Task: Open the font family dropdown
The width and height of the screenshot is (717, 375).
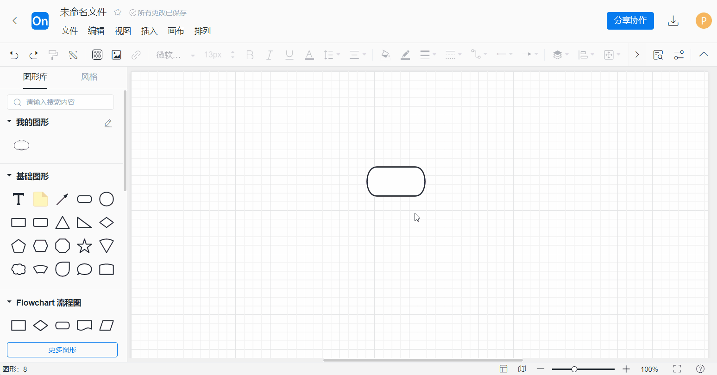Action: click(176, 55)
